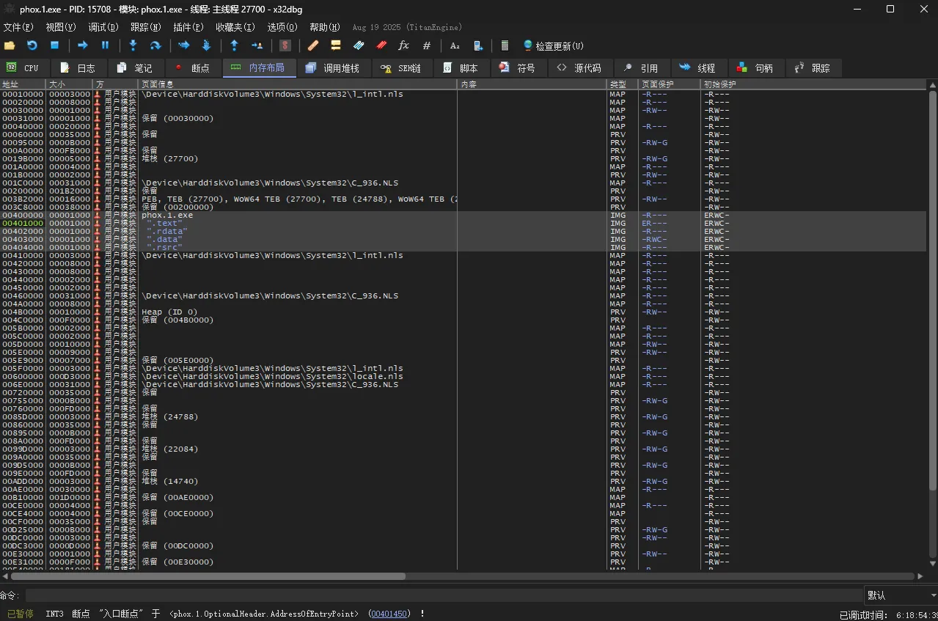Click the 检查更新(U) button
Viewport: 938px width, 621px height.
click(554, 45)
